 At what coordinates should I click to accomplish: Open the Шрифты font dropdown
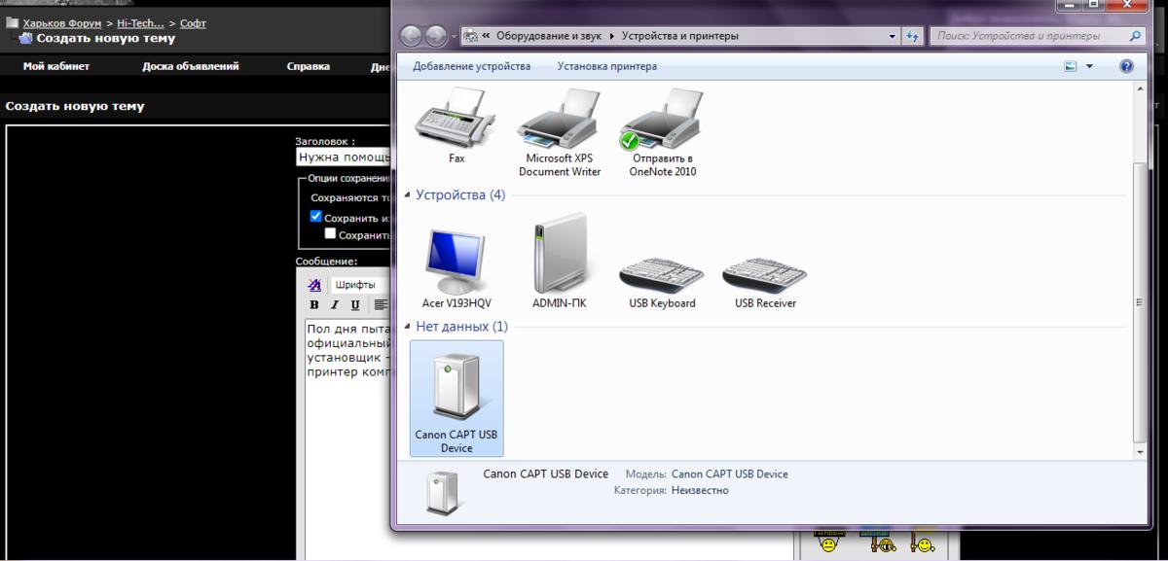point(360,285)
